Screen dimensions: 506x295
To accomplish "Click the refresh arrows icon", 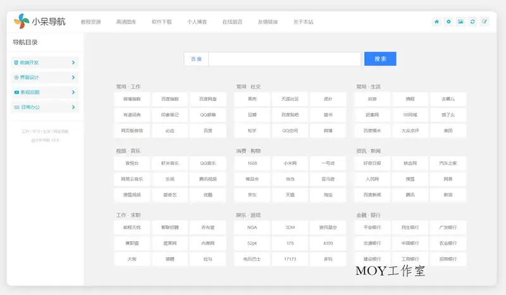I will [x=472, y=21].
